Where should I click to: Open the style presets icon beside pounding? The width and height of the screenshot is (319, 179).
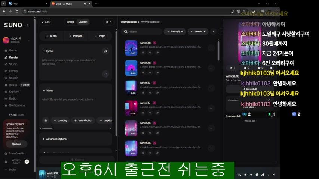coord(46,120)
